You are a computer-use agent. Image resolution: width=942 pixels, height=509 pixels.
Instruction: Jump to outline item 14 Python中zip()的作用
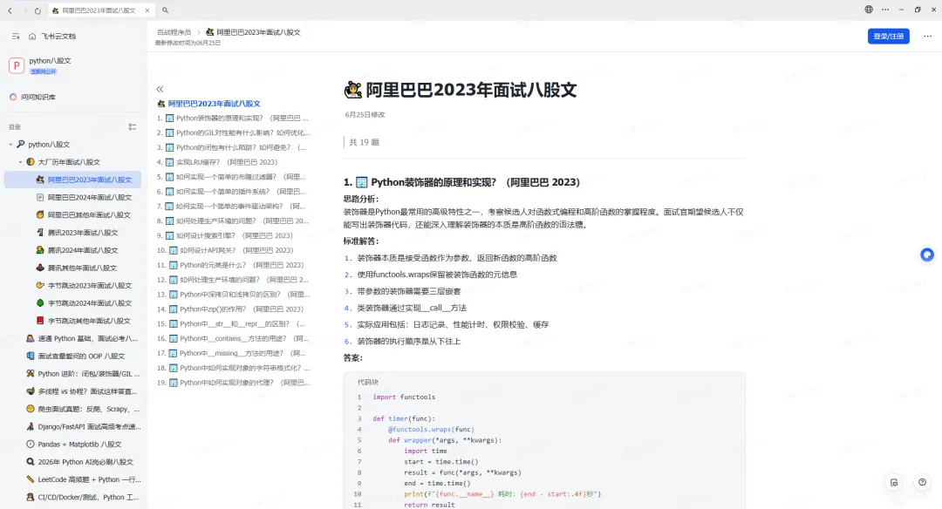click(x=242, y=309)
